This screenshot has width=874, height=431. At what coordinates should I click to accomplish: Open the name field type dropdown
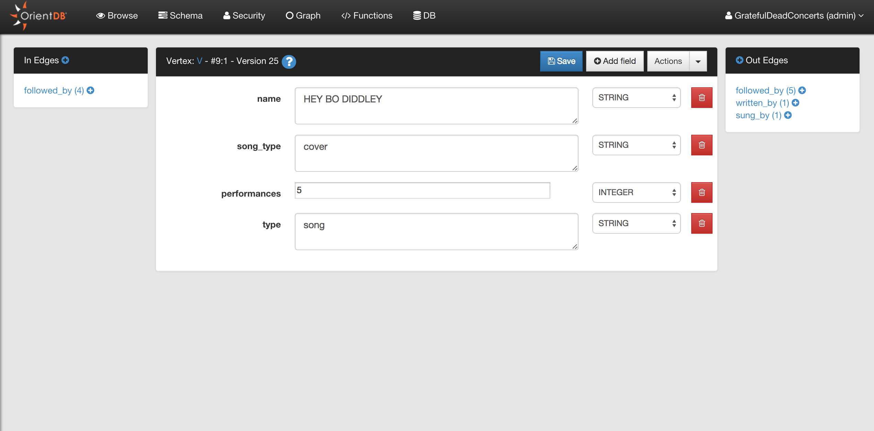click(x=636, y=98)
